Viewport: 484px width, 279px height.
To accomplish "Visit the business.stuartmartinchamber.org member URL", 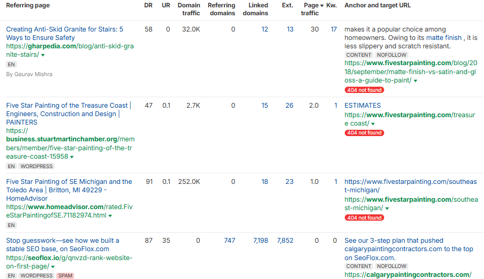I will [x=70, y=143].
